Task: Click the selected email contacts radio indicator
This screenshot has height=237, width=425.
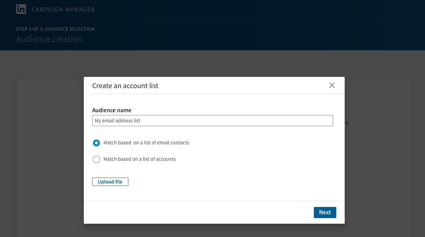Action: pyautogui.click(x=96, y=143)
